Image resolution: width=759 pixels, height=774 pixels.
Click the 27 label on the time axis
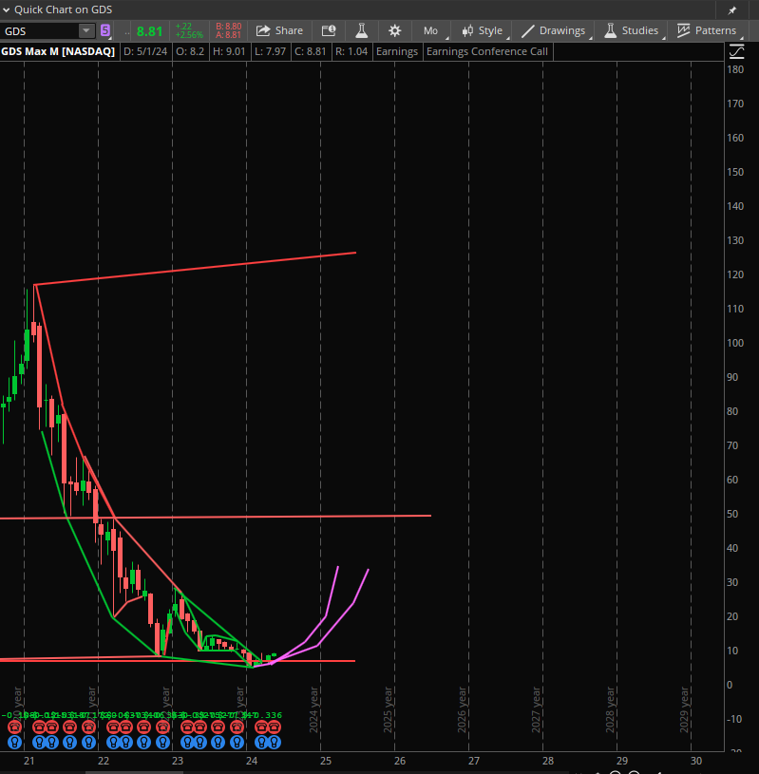click(474, 761)
